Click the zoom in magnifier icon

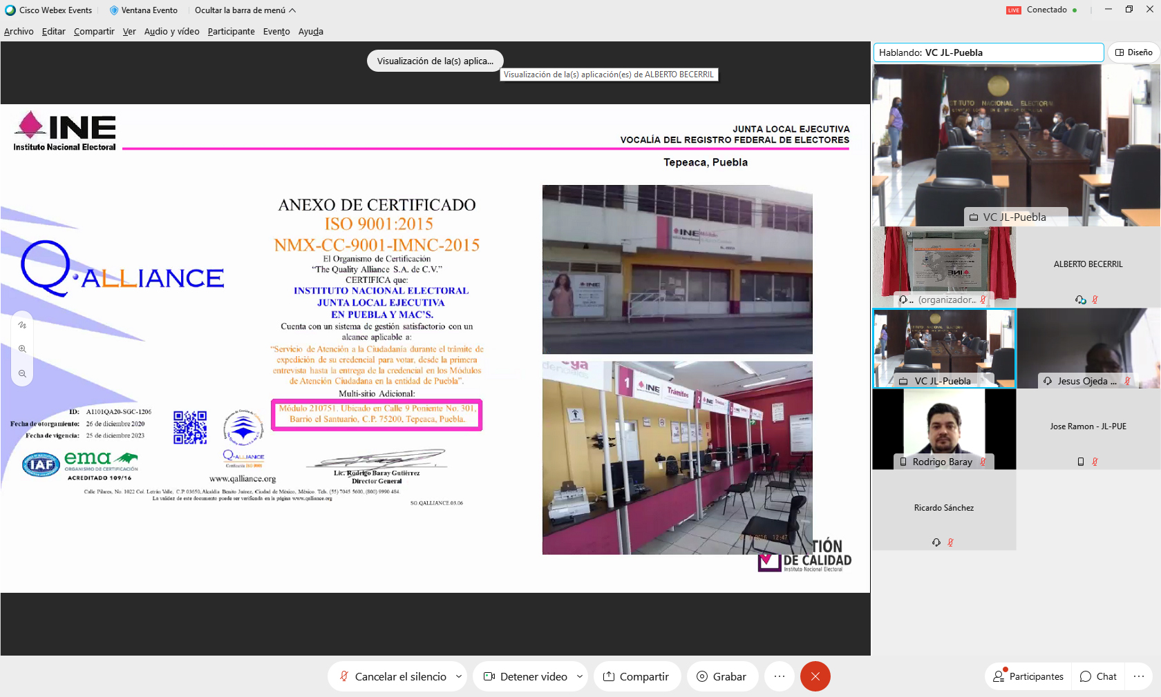point(22,349)
